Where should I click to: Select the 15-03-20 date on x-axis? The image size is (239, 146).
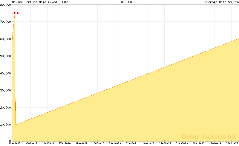pos(98,143)
